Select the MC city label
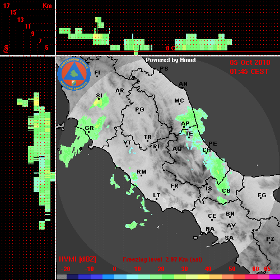 pyautogui.click(x=179, y=101)
